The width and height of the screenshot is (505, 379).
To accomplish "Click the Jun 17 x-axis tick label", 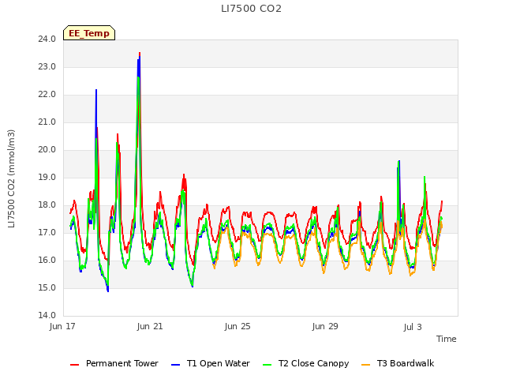I will [x=62, y=326].
